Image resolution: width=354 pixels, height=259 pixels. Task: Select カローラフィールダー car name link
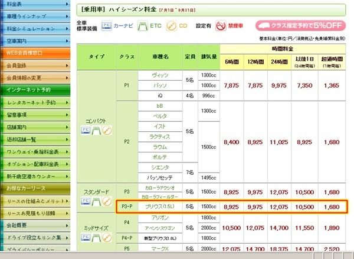160,197
